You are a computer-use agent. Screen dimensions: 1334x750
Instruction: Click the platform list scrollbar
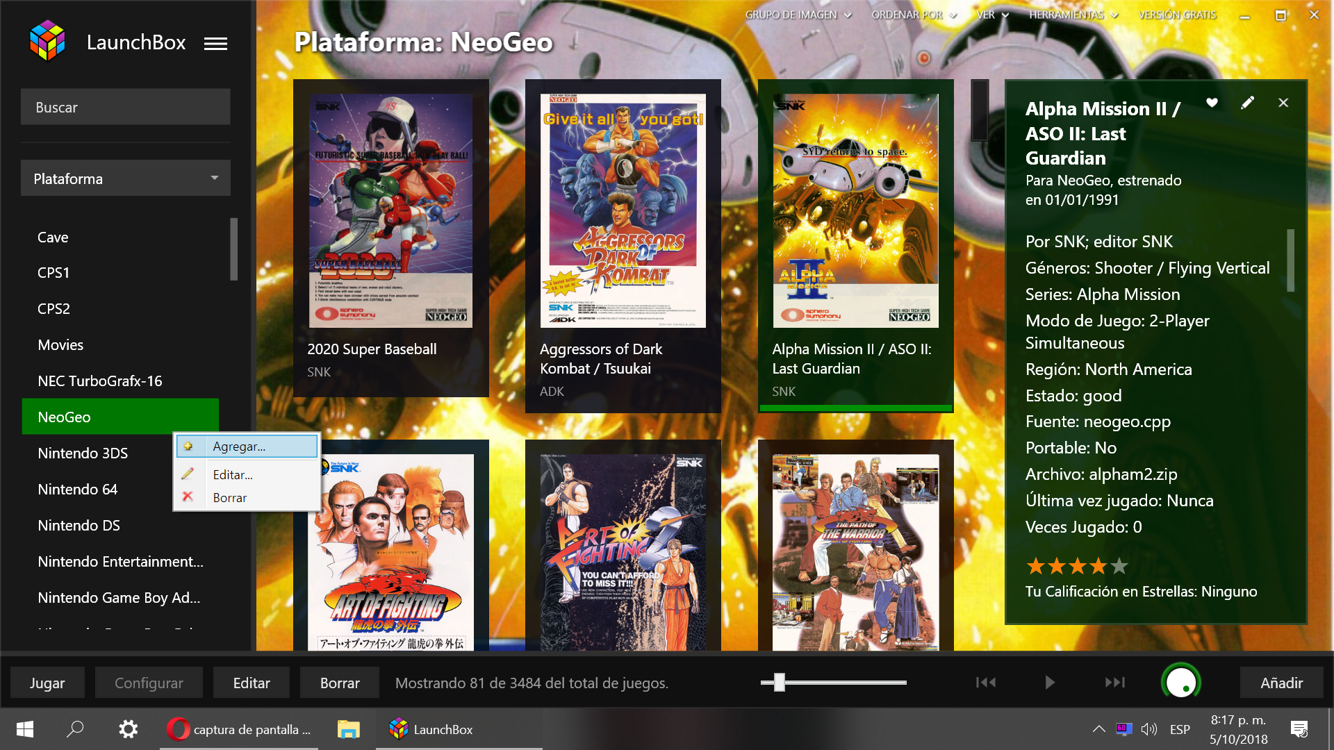click(234, 249)
